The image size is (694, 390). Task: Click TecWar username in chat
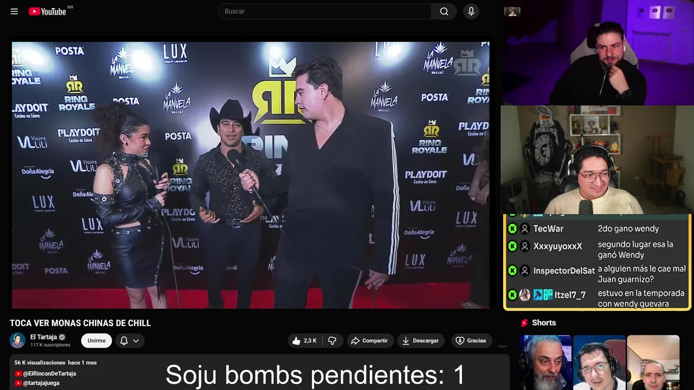(548, 229)
